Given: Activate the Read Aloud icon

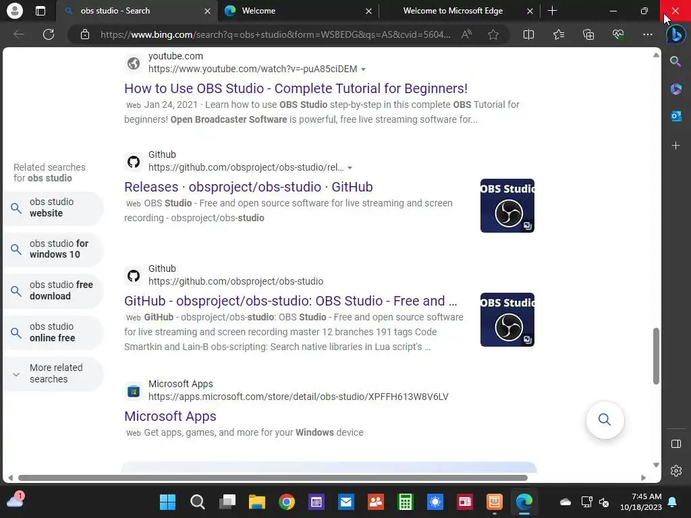Looking at the screenshot, I should (466, 34).
